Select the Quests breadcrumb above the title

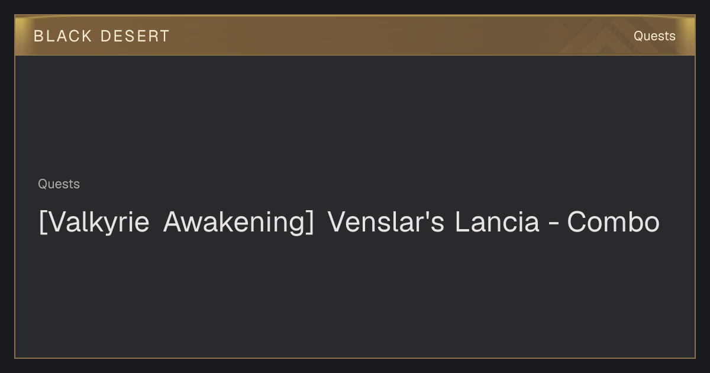tap(59, 184)
